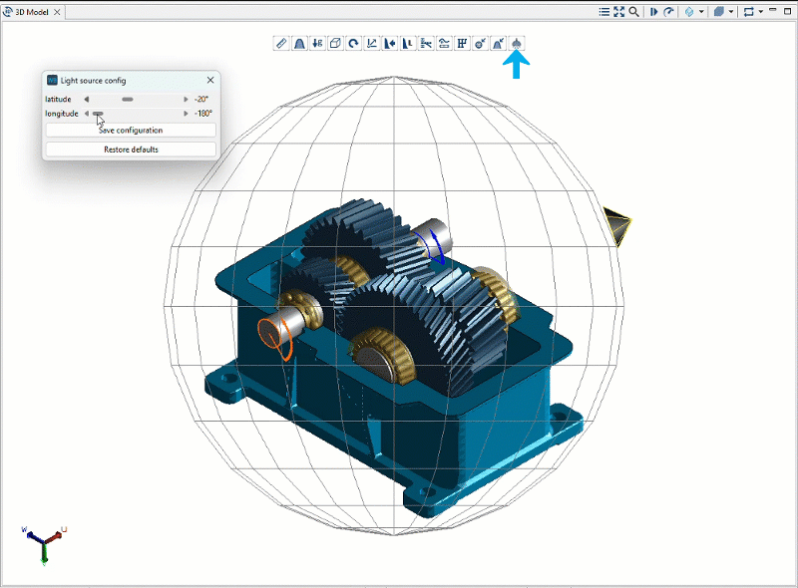Click the play icon in the top bar
Screen dimensions: 798x588
tap(654, 11)
